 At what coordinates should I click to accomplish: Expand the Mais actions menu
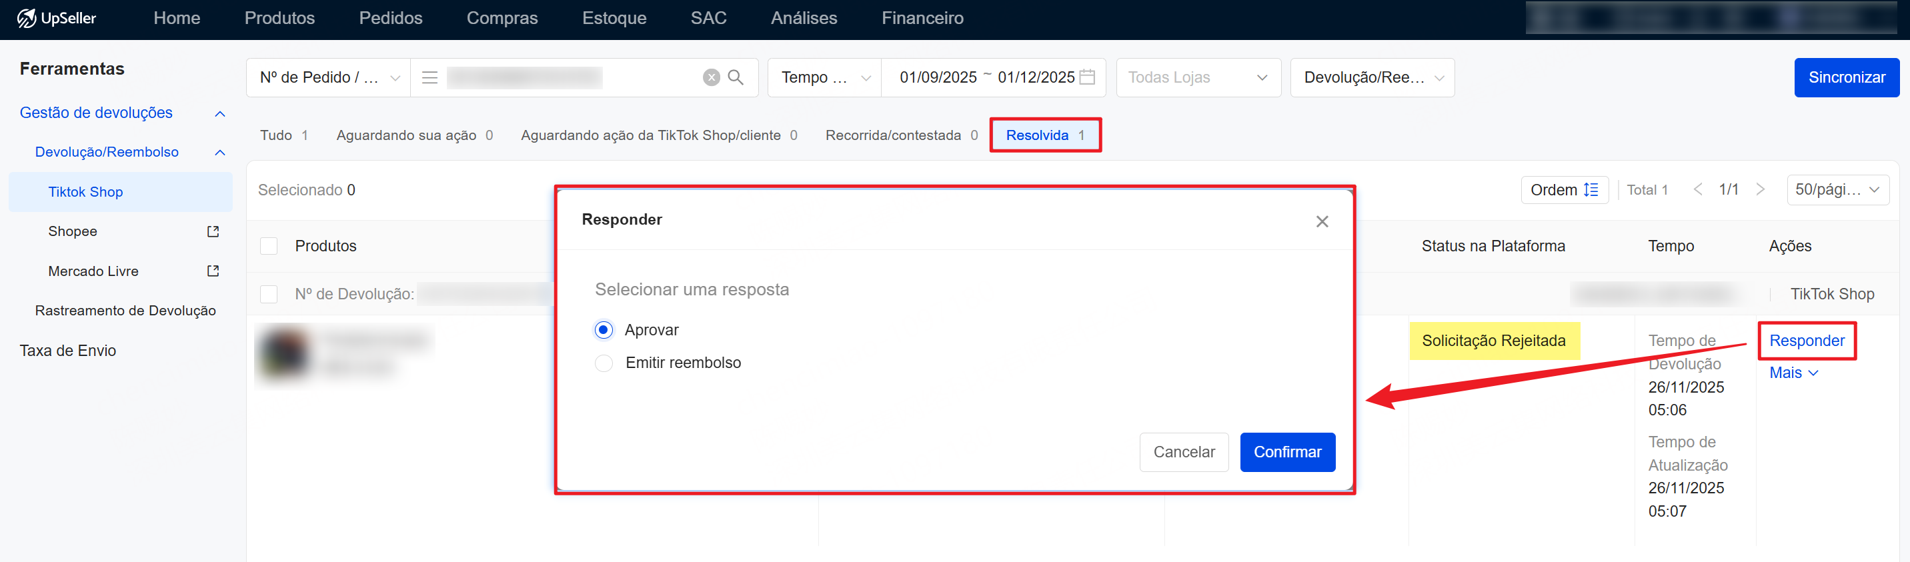click(x=1793, y=373)
